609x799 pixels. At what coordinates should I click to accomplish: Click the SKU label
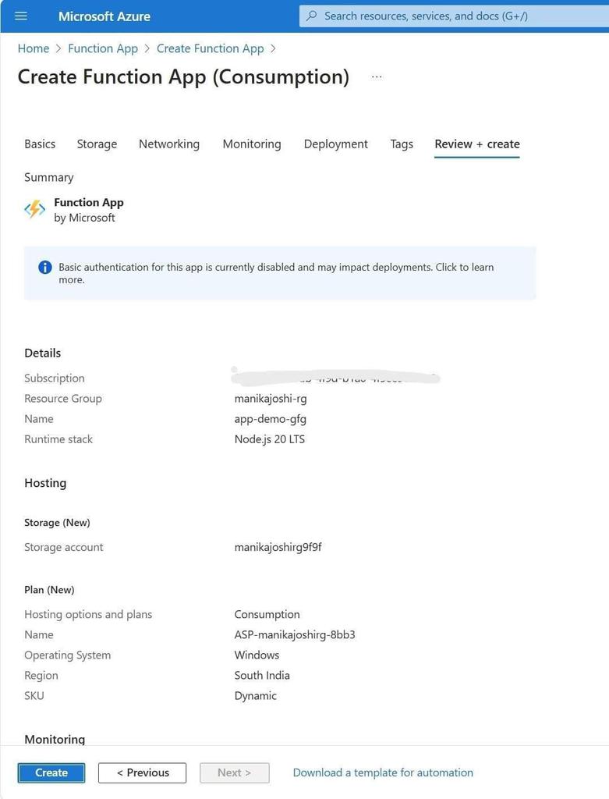(34, 696)
